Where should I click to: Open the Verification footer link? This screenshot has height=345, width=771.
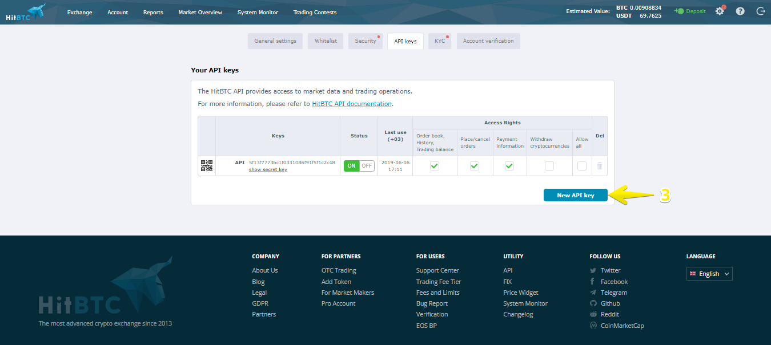(432, 314)
